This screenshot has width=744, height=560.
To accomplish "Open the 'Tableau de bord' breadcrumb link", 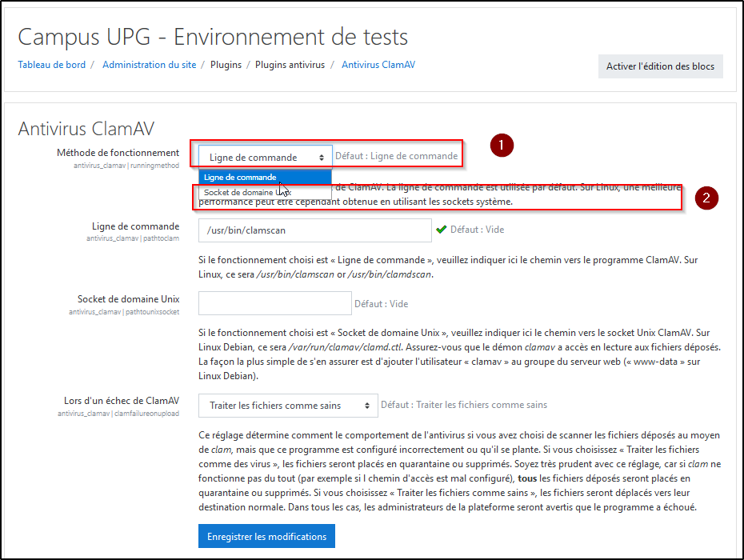I will 51,65.
